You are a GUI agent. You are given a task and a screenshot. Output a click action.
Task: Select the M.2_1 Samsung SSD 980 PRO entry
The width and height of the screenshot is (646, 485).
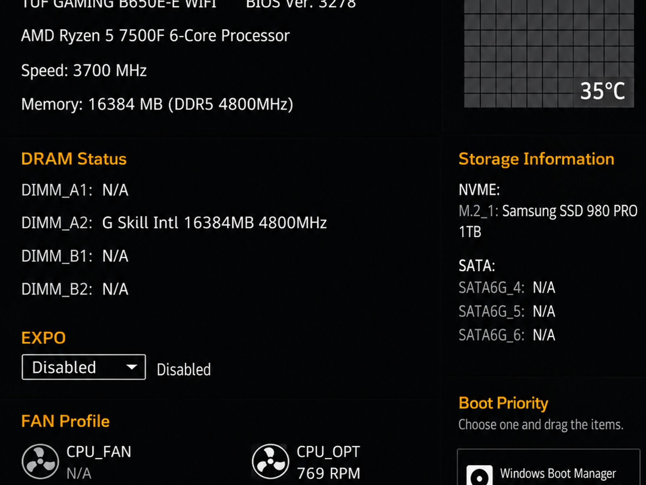coord(548,221)
